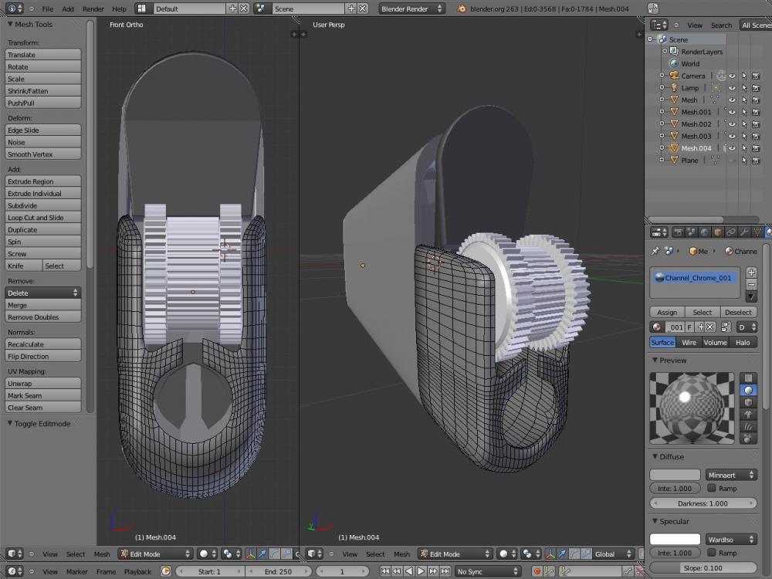The height and width of the screenshot is (579, 772).
Task: Click the Lamp object icon in outliner
Action: pos(673,88)
